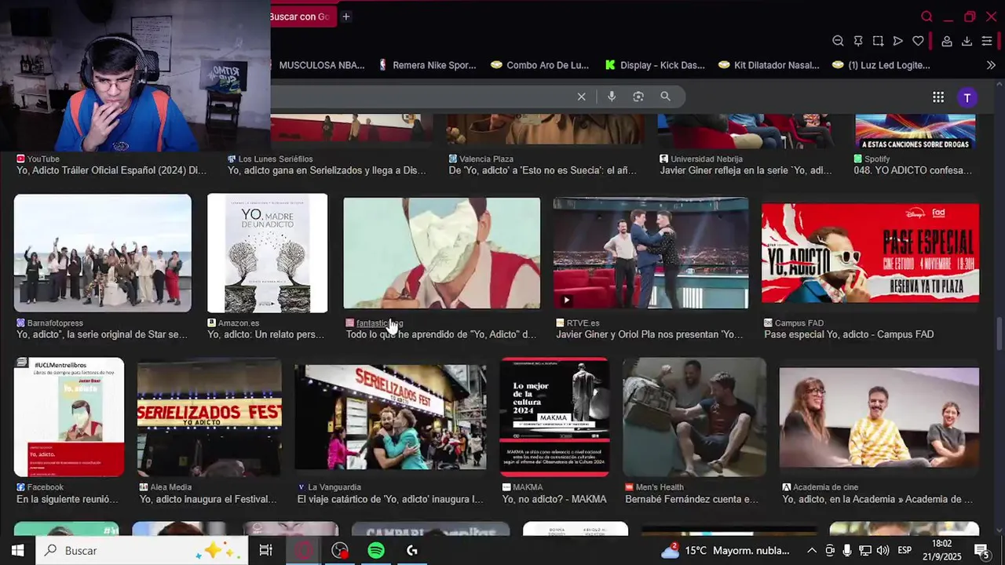This screenshot has width=1005, height=565.
Task: Open the RTVE.es Javier Giner result title
Action: [649, 334]
